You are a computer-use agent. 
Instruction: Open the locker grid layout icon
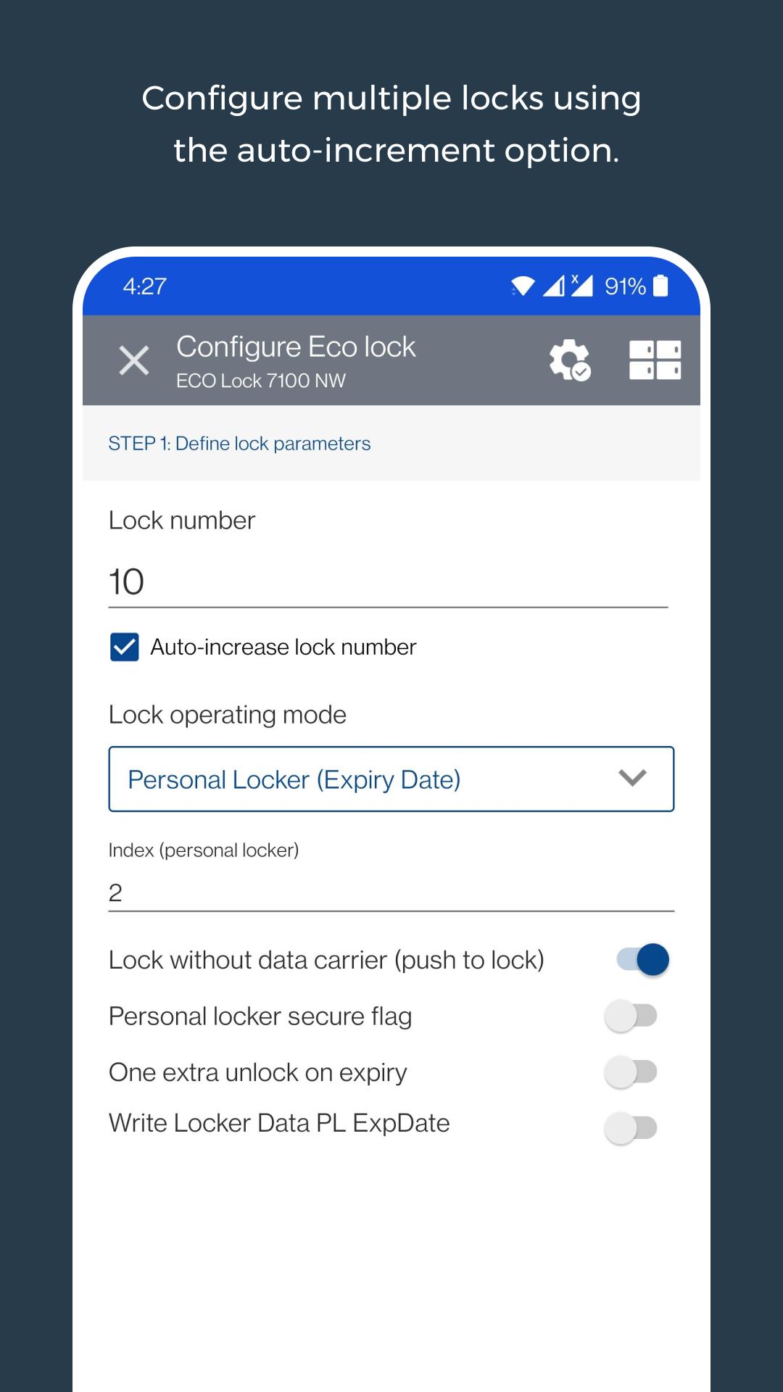(655, 360)
